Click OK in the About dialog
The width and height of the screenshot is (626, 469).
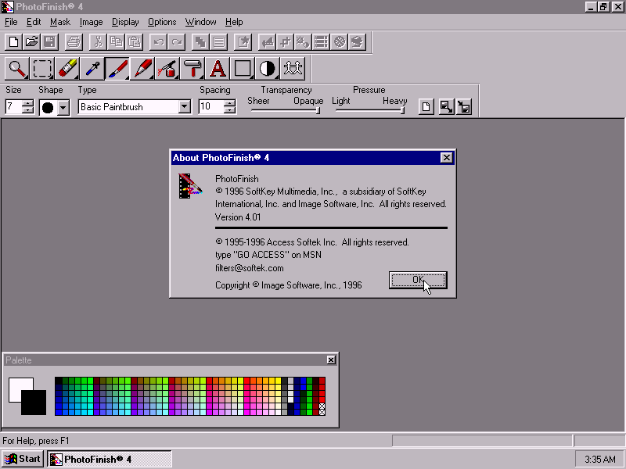[x=418, y=280]
